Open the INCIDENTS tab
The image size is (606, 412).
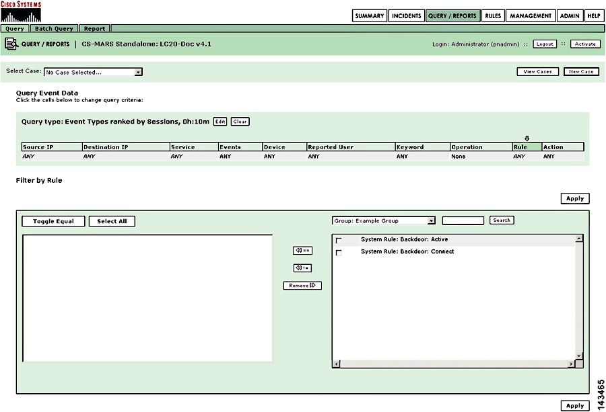click(406, 16)
